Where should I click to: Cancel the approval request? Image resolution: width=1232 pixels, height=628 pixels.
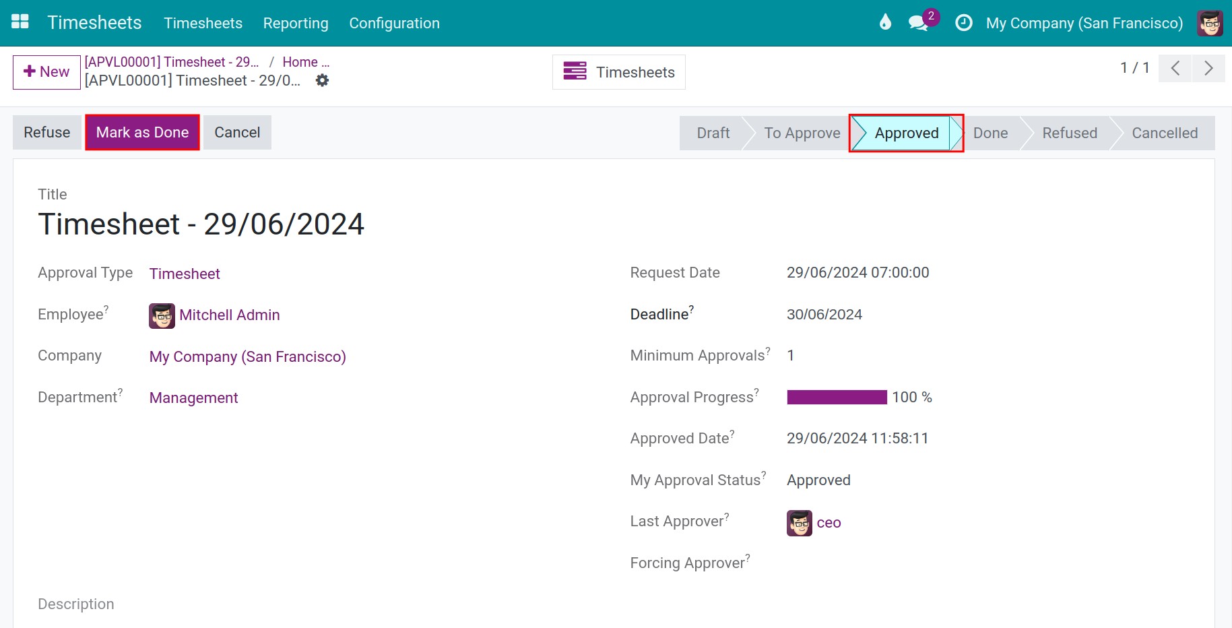click(237, 132)
